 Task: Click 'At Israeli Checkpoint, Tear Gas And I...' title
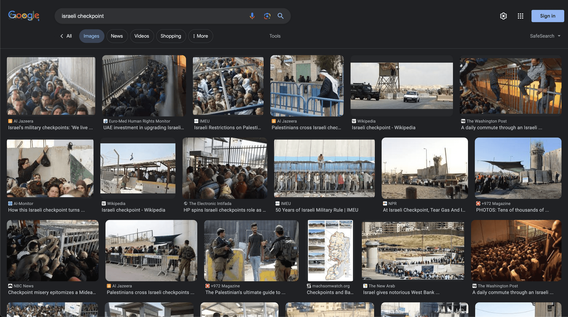tap(424, 210)
